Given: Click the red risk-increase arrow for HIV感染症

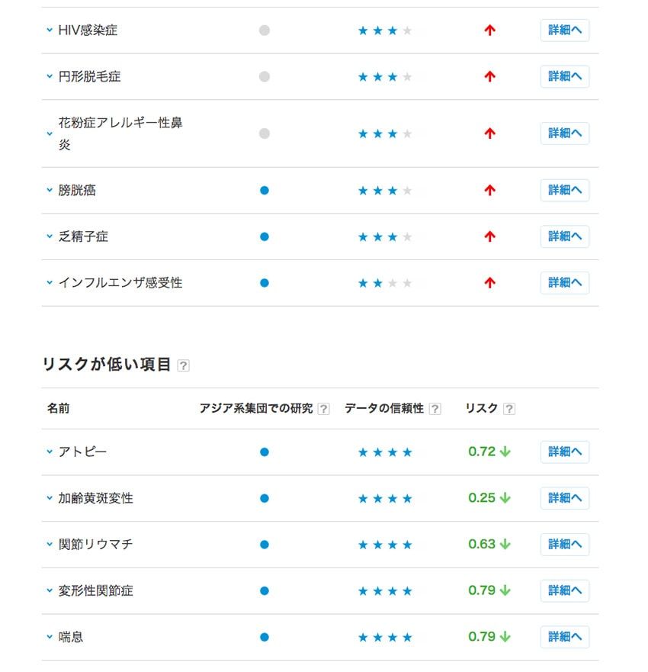Looking at the screenshot, I should tap(489, 30).
